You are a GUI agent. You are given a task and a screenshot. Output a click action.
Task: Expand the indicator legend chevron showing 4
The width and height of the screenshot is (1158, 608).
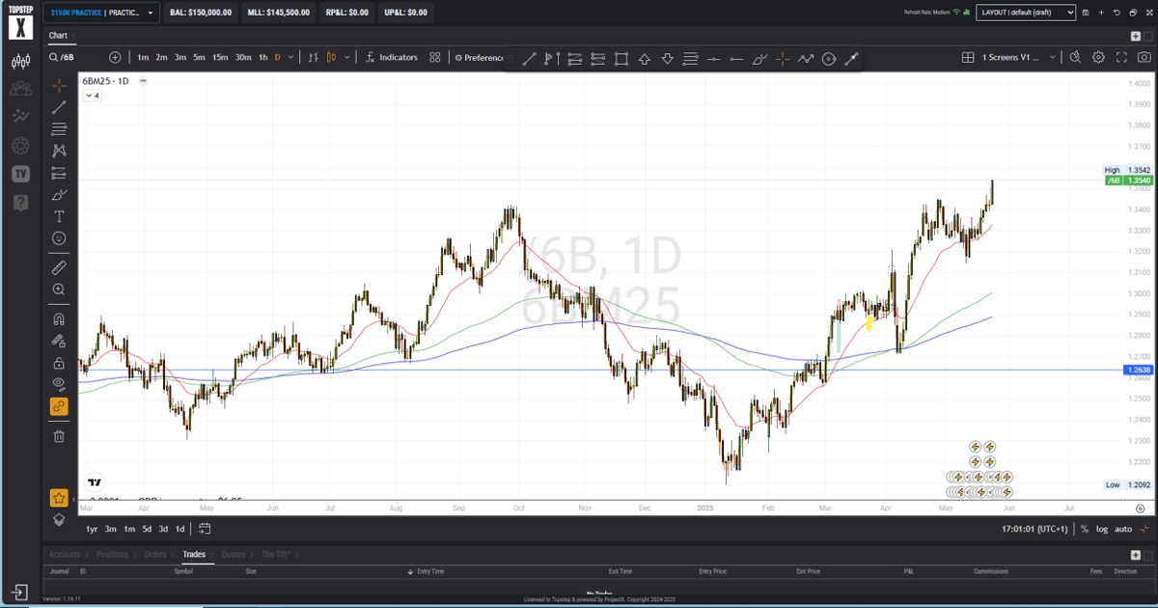click(92, 96)
